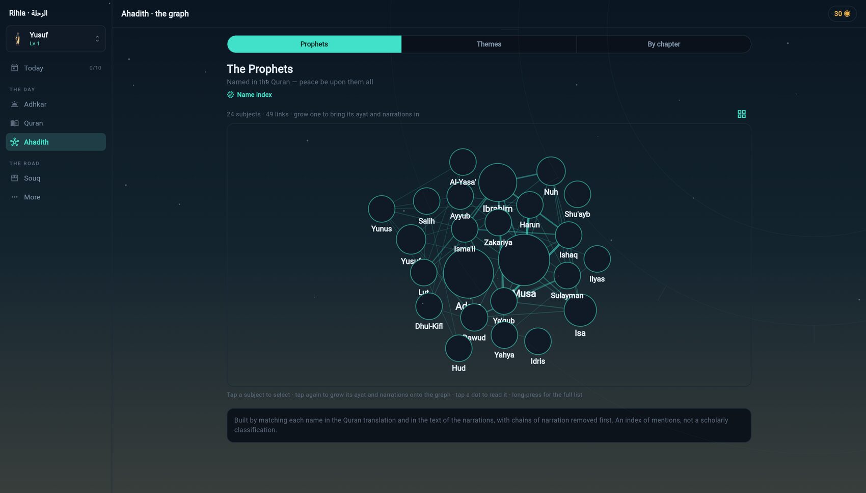Select the Al-Yasa' node
866x493 pixels.
tap(463, 162)
